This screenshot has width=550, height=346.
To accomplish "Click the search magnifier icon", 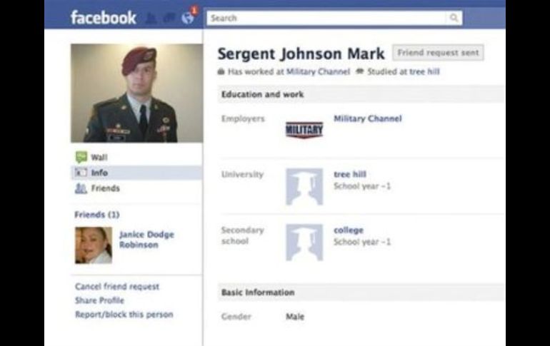I will point(454,18).
